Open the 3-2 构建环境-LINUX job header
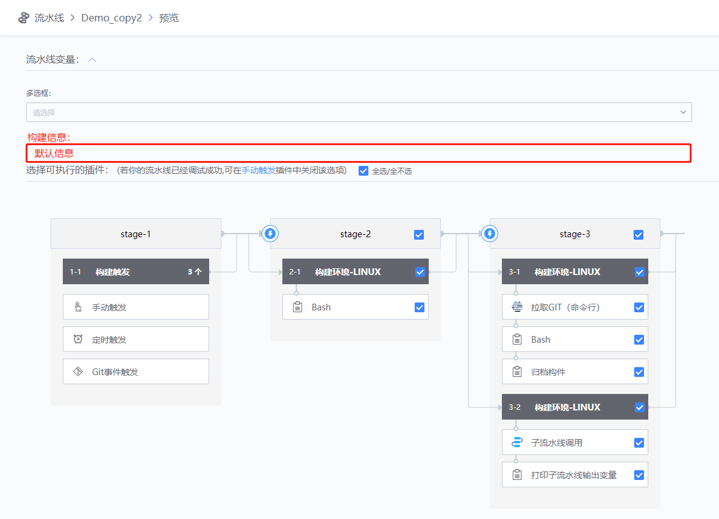Image resolution: width=719 pixels, height=519 pixels. tap(575, 407)
